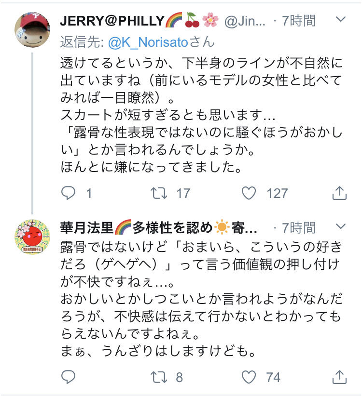Open the dropdown chevron on JERRY@PHILLY's tweet
362x396 pixels.
(340, 19)
